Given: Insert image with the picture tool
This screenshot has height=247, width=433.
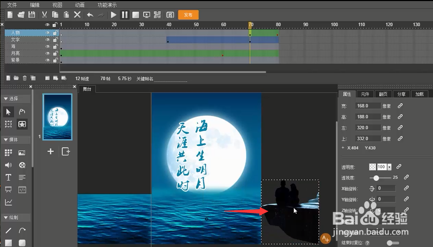Looking at the screenshot, I should pos(22,153).
